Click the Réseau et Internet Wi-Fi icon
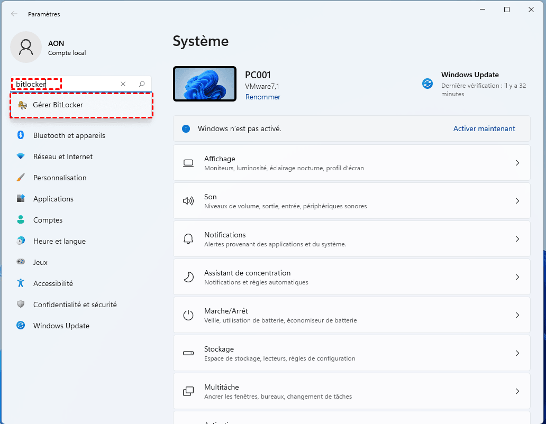Screen dimensions: 546x424 tap(21, 156)
